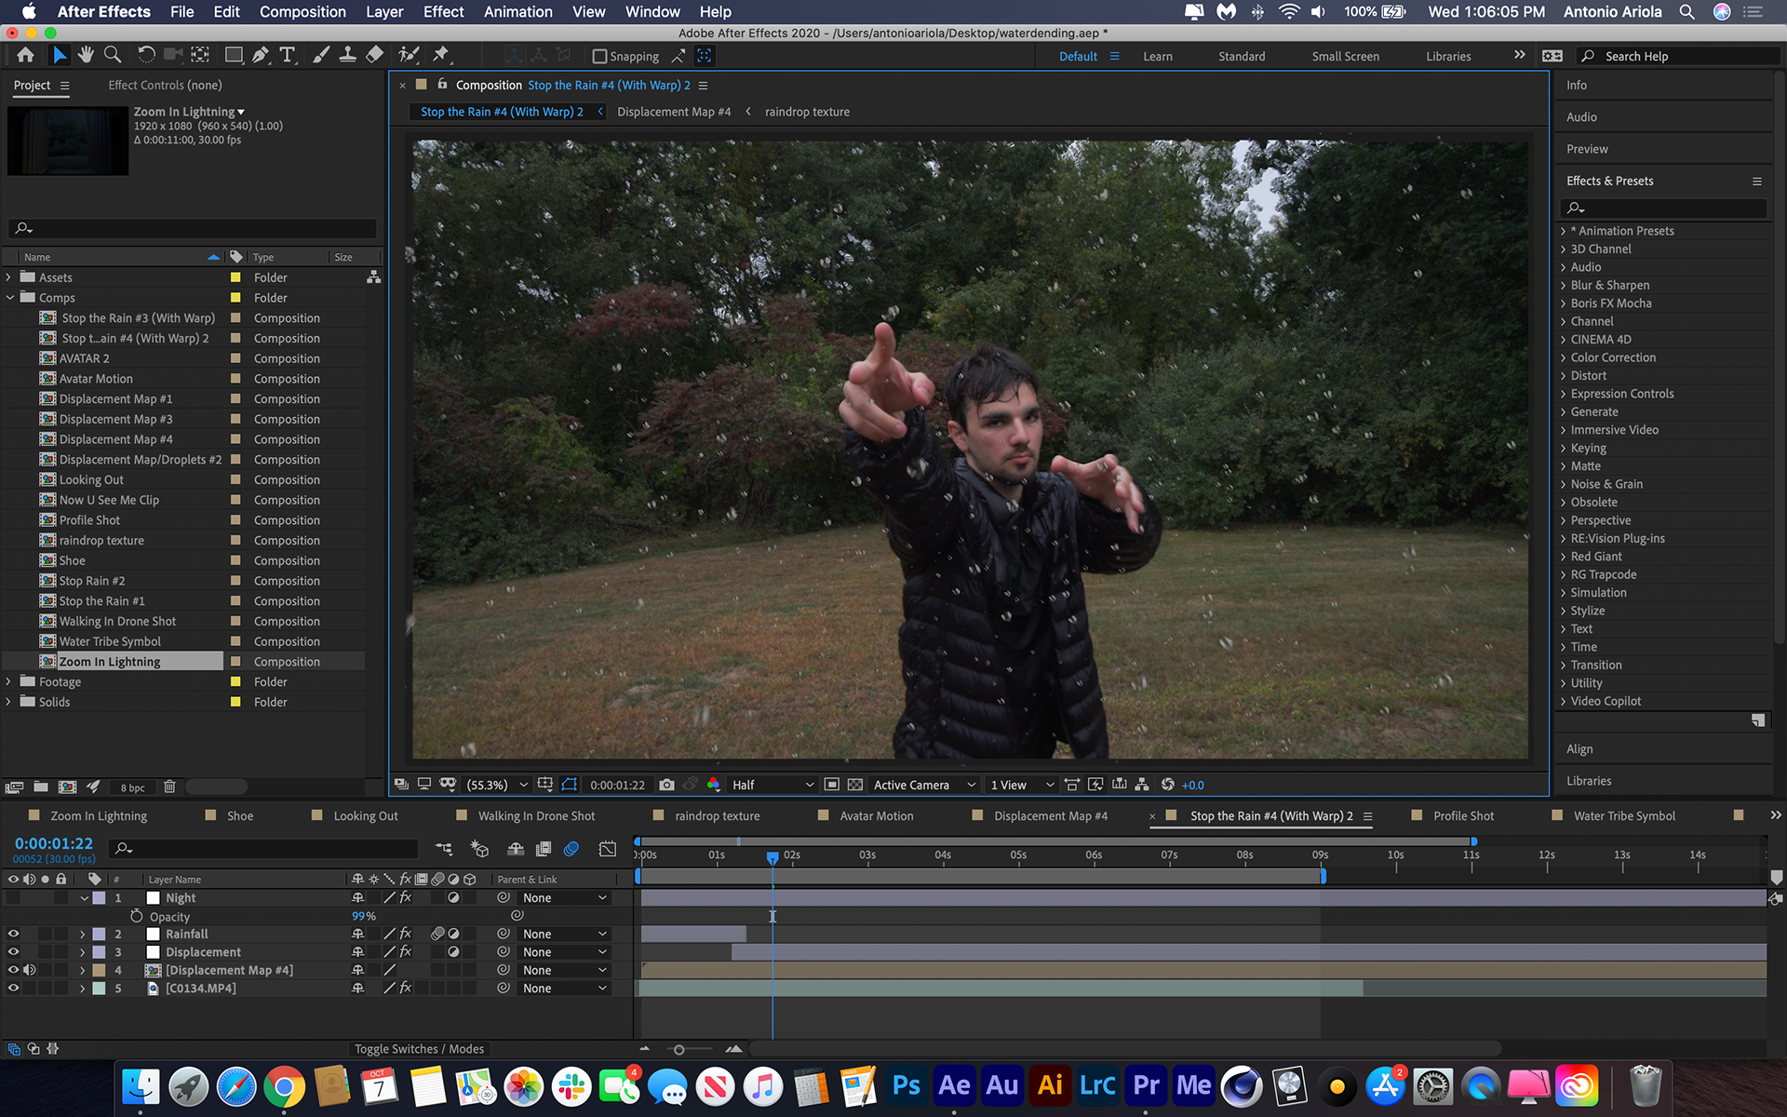The image size is (1787, 1117).
Task: Toggle visibility of C0134.MP4 layer
Action: click(x=13, y=988)
